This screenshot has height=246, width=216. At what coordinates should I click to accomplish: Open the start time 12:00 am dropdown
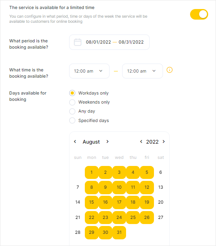click(89, 71)
